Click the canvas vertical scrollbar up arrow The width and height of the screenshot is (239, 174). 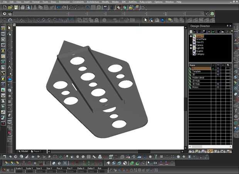click(185, 28)
